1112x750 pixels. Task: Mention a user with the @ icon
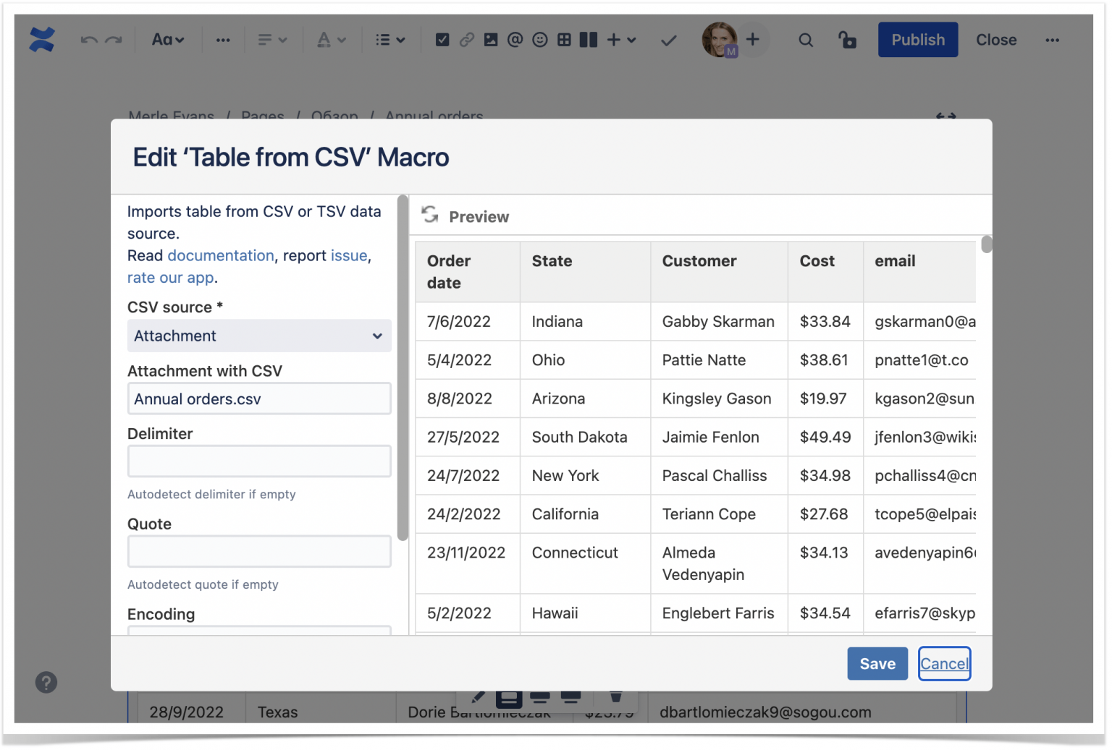click(x=515, y=40)
